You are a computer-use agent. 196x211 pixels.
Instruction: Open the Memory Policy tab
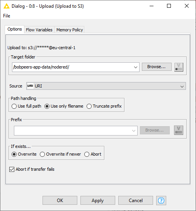tap(70, 30)
